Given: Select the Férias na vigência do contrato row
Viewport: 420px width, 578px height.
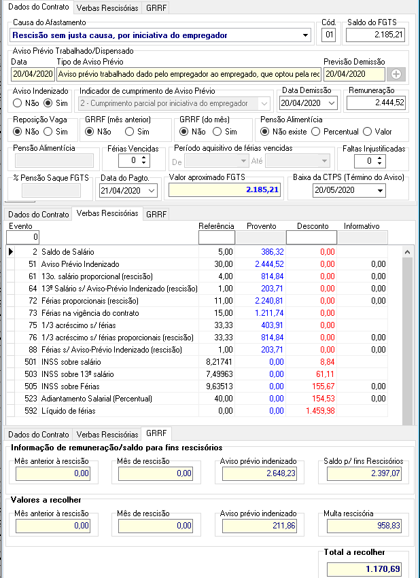Looking at the screenshot, I should (x=197, y=313).
